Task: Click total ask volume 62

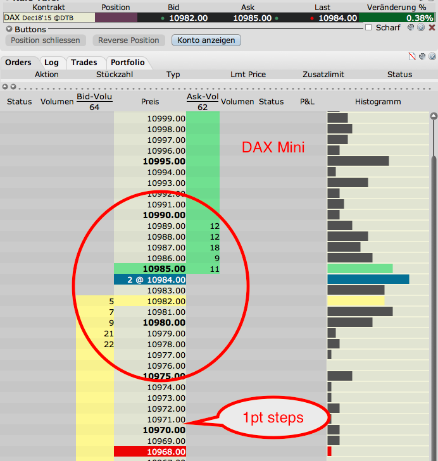Action: (x=203, y=108)
